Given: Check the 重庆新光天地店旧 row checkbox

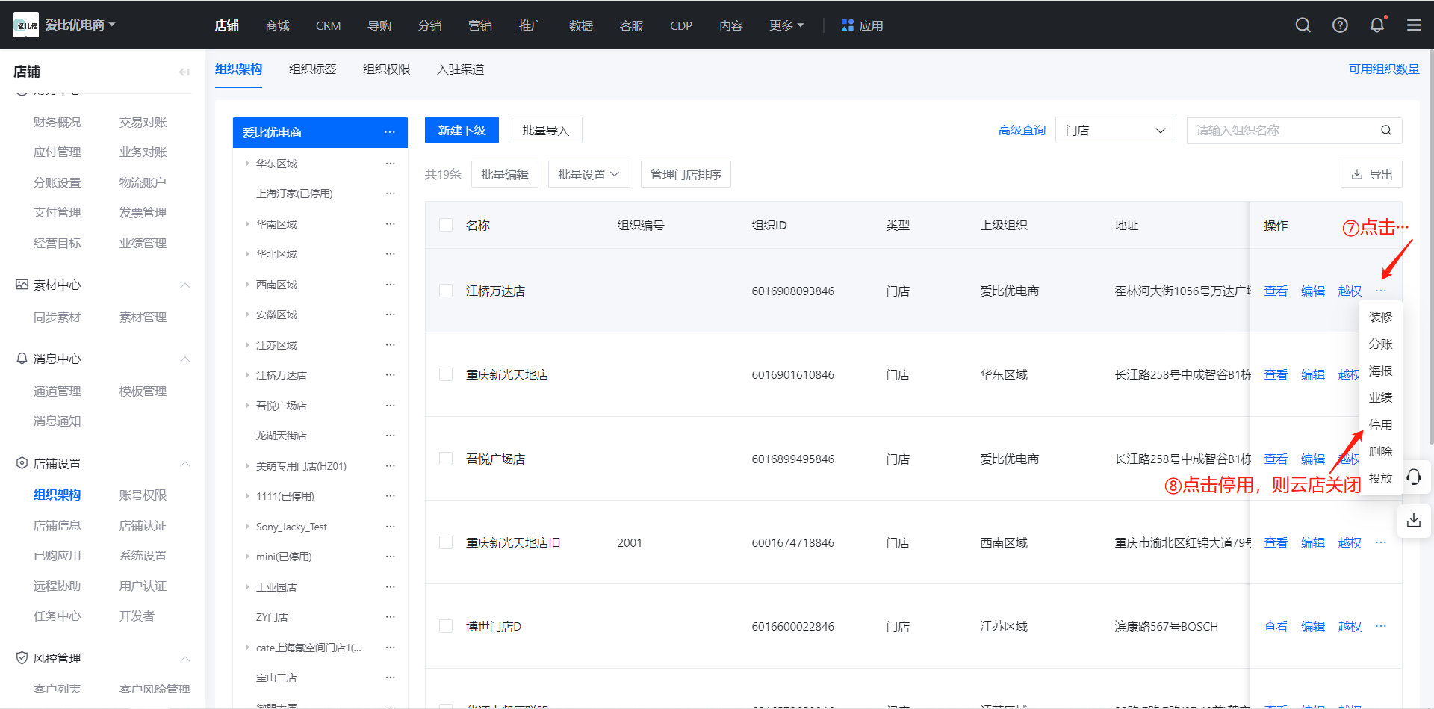Looking at the screenshot, I should 446,542.
